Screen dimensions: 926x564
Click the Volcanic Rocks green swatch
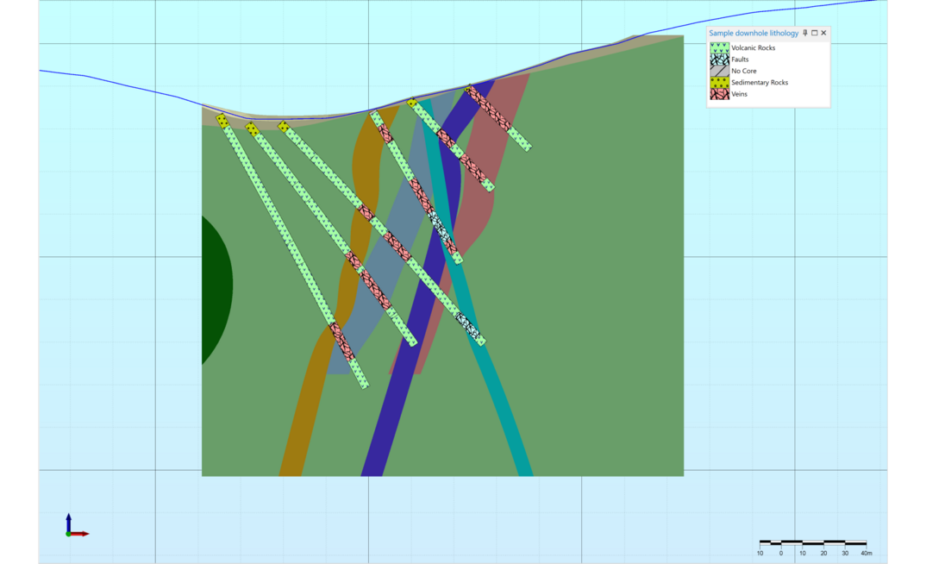pyautogui.click(x=720, y=47)
